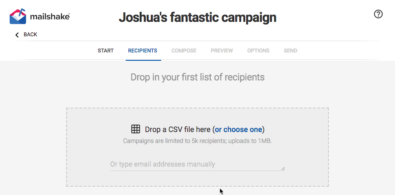This screenshot has height=195, width=395.
Task: Click the BACK text label
Action: click(x=30, y=35)
